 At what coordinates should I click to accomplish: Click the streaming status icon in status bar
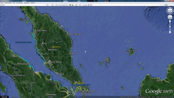pos(172,97)
